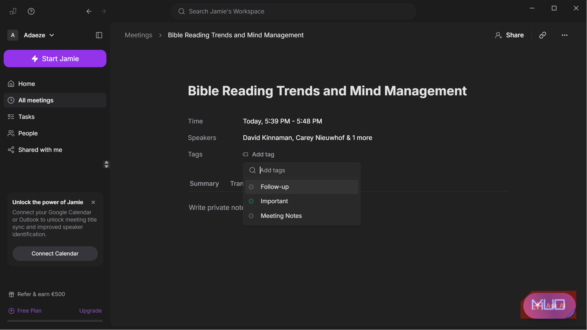Image resolution: width=587 pixels, height=330 pixels.
Task: Copy meeting link with chain icon
Action: 543,35
